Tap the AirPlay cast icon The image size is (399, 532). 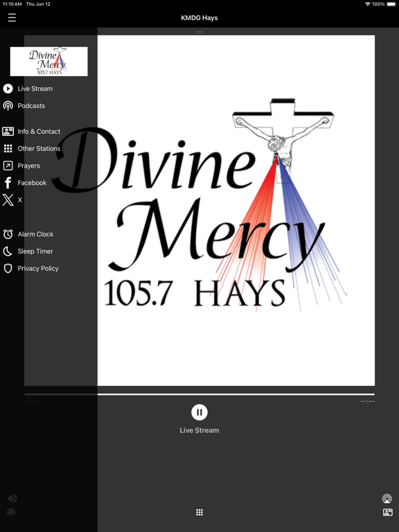pos(387,499)
